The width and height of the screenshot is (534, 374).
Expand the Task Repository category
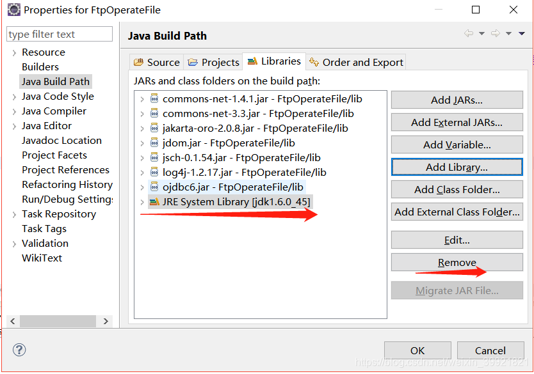tap(14, 215)
